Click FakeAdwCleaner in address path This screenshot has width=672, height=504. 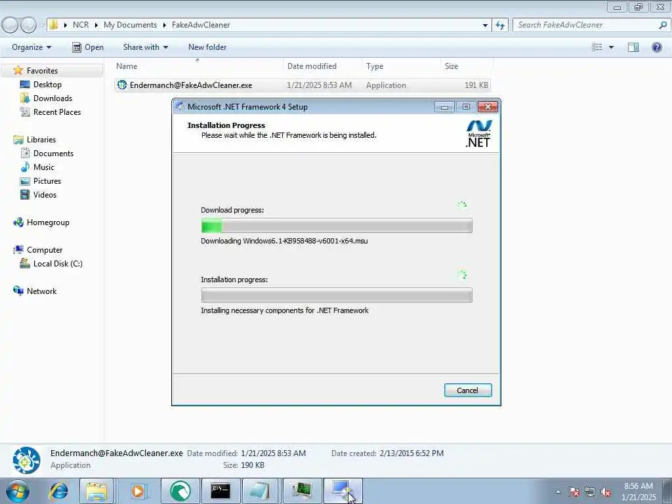201,25
